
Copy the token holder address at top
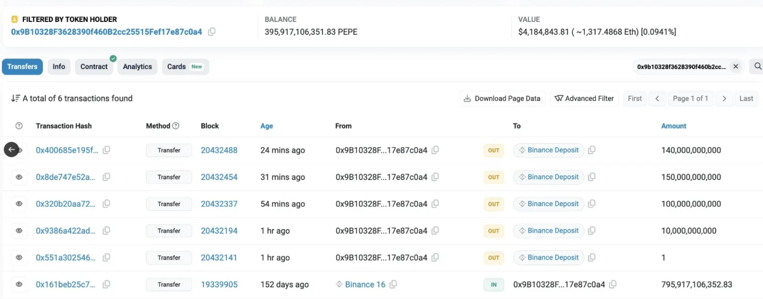click(x=212, y=32)
